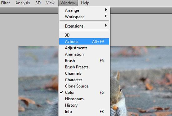This screenshot has width=172, height=116.
Task: Expand the Extensions submenu
Action: pyautogui.click(x=84, y=26)
